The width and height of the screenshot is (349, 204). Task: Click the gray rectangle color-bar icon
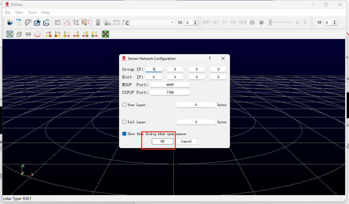pos(98,23)
